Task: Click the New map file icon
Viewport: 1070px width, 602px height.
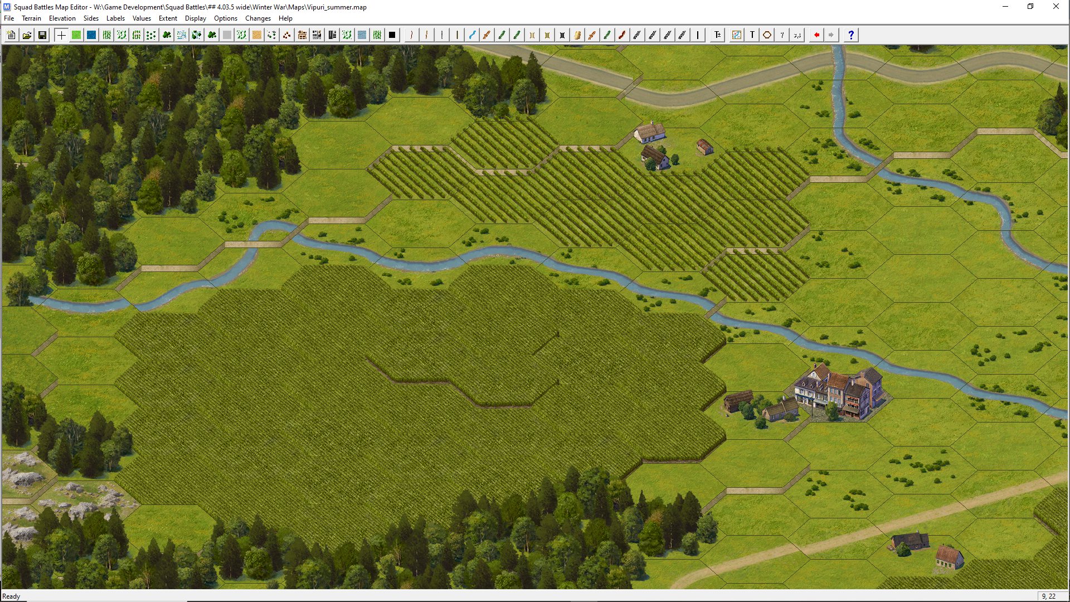Action: 11,35
